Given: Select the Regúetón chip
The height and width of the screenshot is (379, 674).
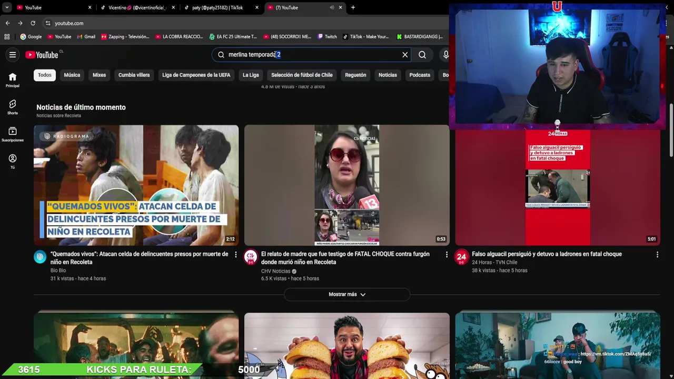Looking at the screenshot, I should [x=355, y=75].
